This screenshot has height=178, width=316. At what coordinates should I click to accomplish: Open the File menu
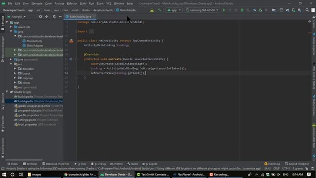(x=10, y=3)
